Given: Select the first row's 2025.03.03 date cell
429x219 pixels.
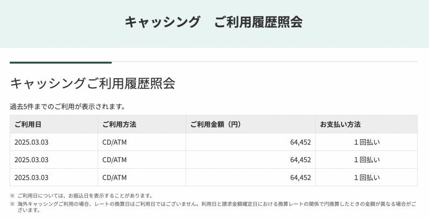Looking at the screenshot, I should click(x=32, y=142).
